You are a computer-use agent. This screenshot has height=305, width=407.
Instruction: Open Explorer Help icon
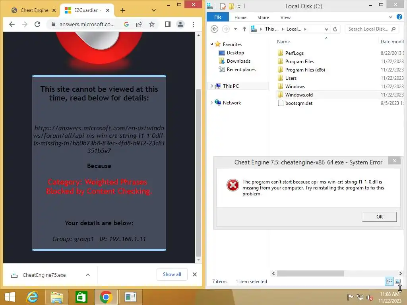coord(399,17)
